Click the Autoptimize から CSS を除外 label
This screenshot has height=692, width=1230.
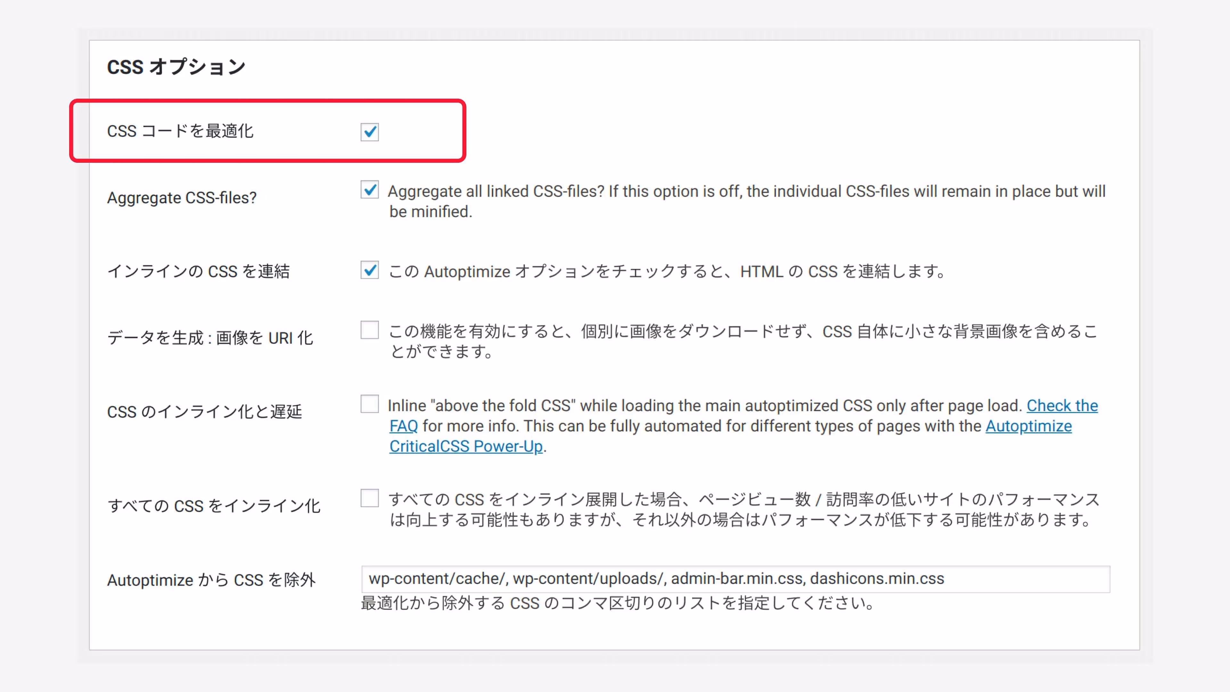pos(211,580)
